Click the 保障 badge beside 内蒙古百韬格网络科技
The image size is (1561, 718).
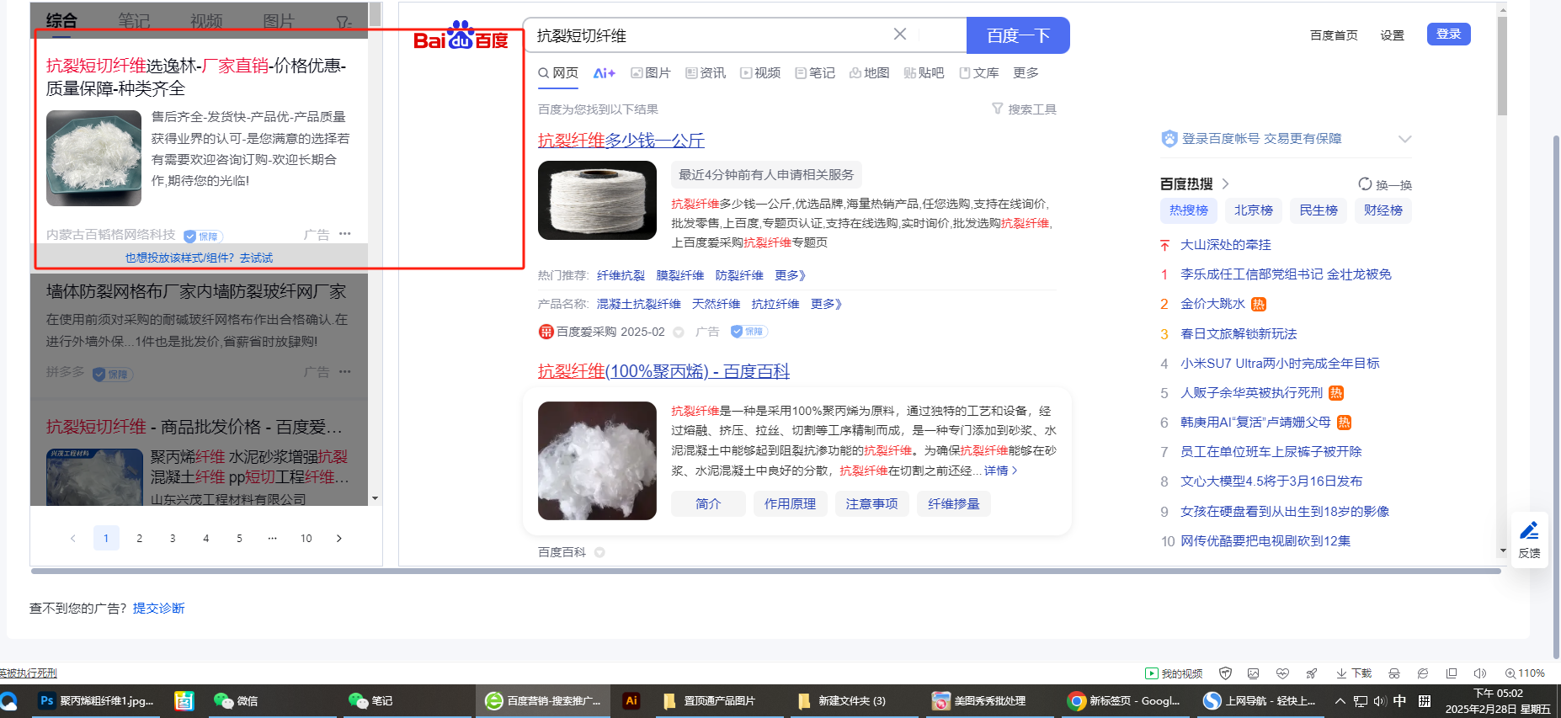(203, 237)
